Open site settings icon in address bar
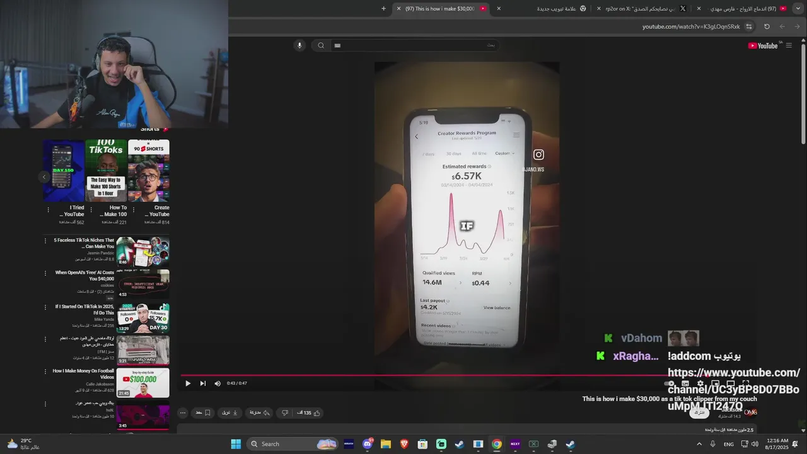Viewport: 807px width, 454px height. [x=749, y=26]
